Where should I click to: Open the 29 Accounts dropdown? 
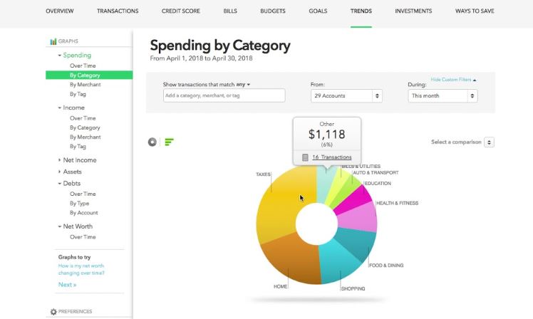[346, 96]
